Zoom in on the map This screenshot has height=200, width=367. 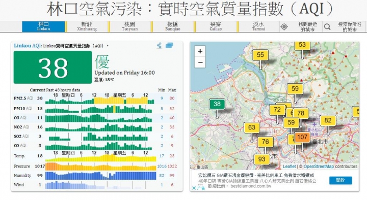pyautogui.click(x=200, y=51)
